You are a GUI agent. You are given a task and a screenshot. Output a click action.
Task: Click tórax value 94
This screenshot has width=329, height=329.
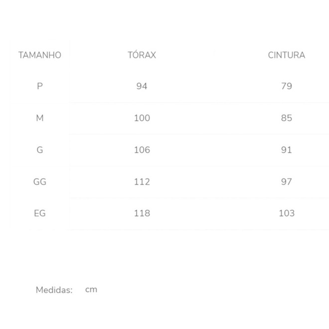coord(142,86)
